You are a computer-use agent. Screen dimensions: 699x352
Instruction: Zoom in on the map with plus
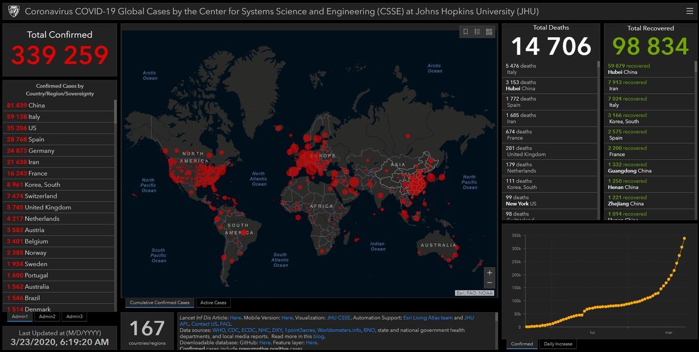489,273
